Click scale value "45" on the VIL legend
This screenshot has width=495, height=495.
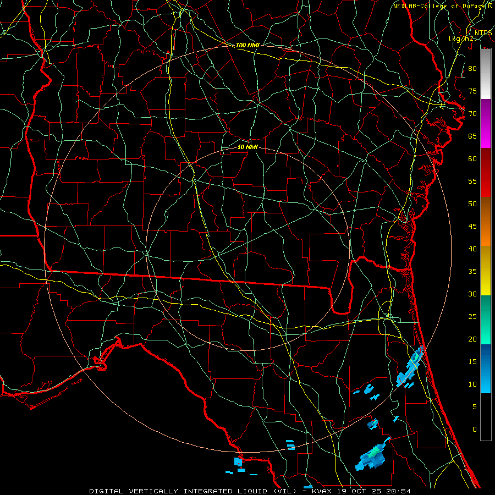[x=472, y=227]
